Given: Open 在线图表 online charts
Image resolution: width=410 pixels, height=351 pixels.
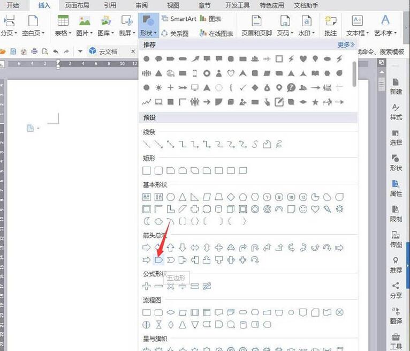Looking at the screenshot, I should tap(216, 34).
